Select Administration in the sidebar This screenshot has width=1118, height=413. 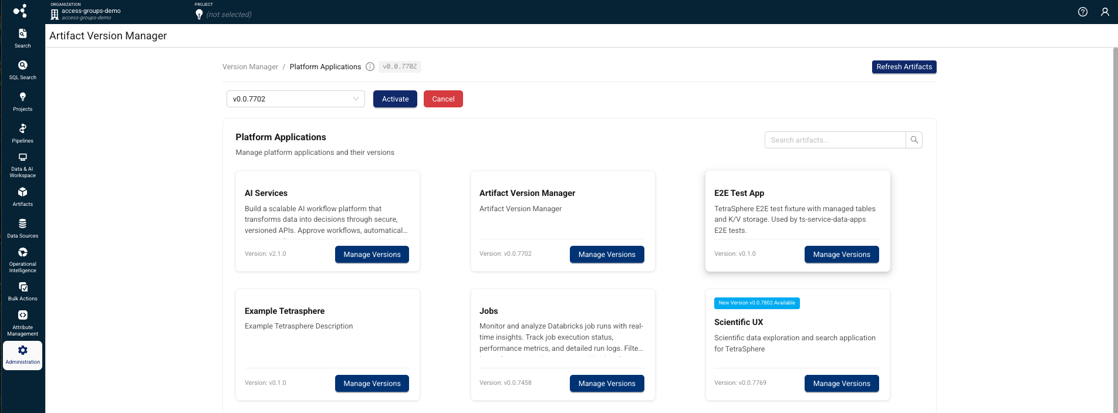(x=22, y=356)
